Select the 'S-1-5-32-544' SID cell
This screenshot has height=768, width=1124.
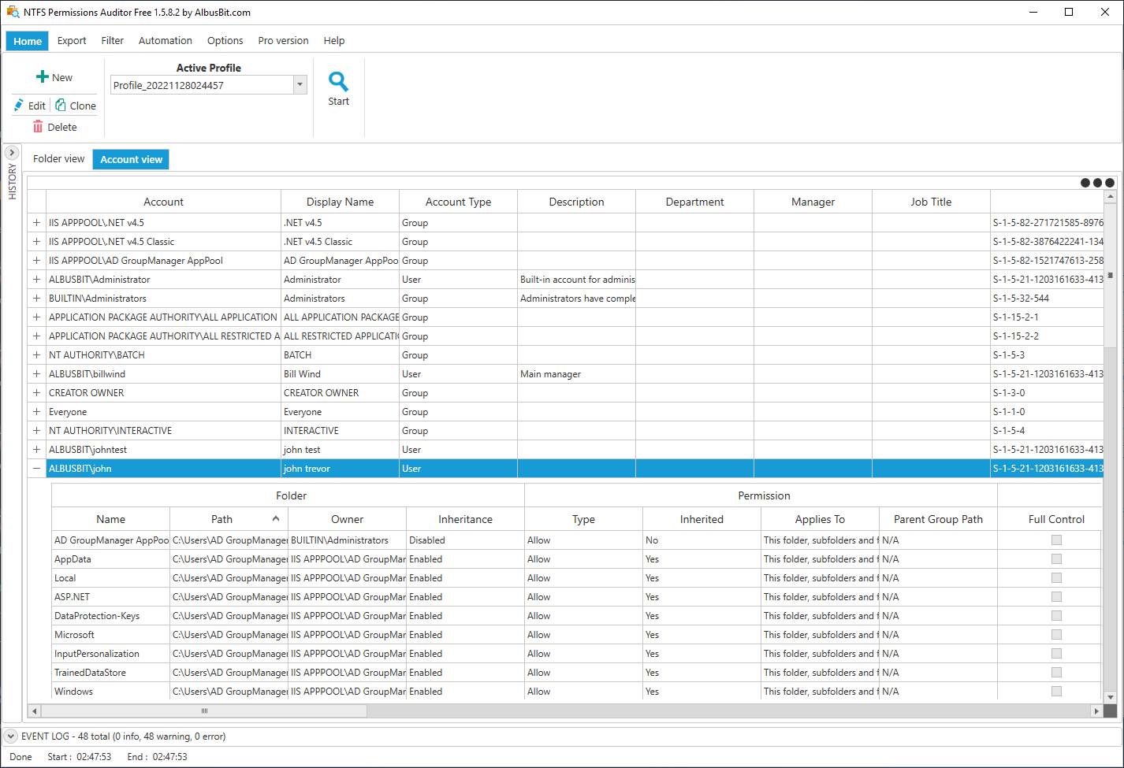(x=1047, y=299)
